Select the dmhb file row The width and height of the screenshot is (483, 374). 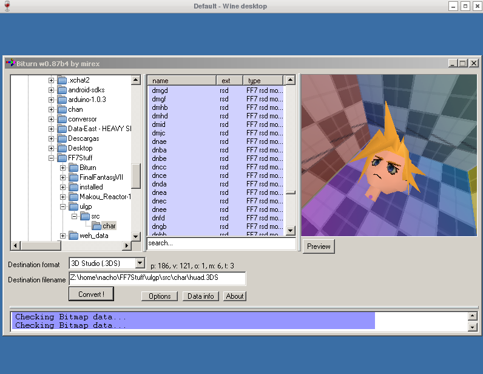(x=217, y=107)
